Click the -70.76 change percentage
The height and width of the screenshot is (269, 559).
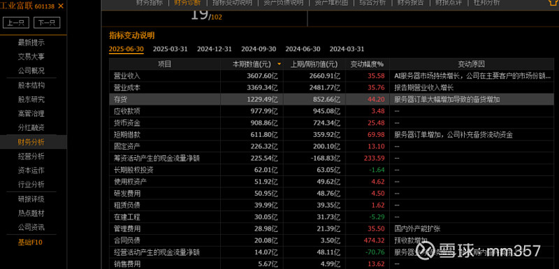click(x=375, y=252)
